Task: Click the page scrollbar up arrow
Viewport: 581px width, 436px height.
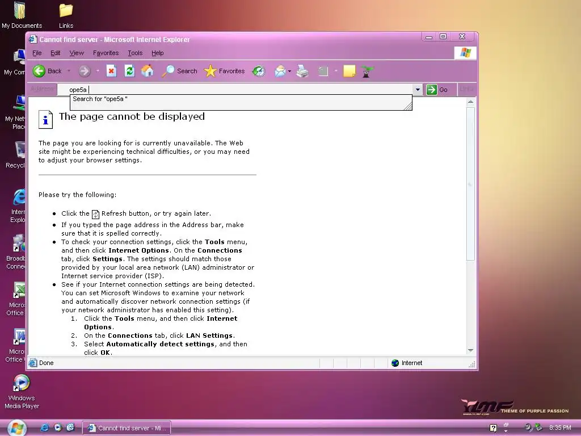Action: (x=470, y=102)
